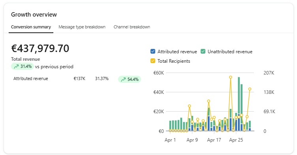Uncheck the Attributed revenue checkbox
Image resolution: width=297 pixels, height=155 pixels.
(153, 52)
